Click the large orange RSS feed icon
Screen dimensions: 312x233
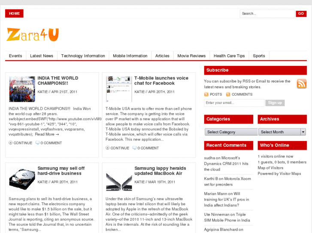coord(302,84)
